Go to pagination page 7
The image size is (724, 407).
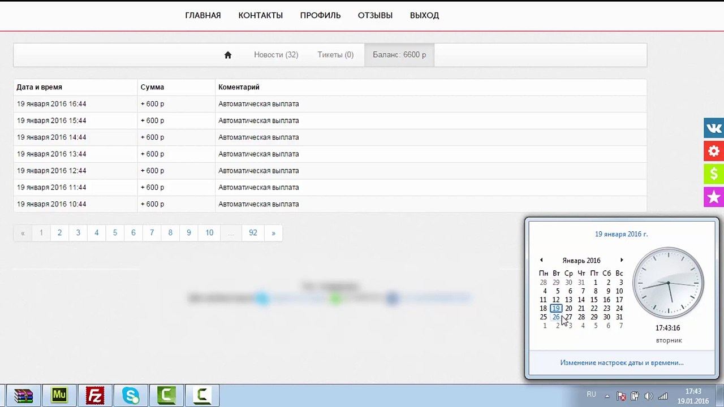point(152,233)
